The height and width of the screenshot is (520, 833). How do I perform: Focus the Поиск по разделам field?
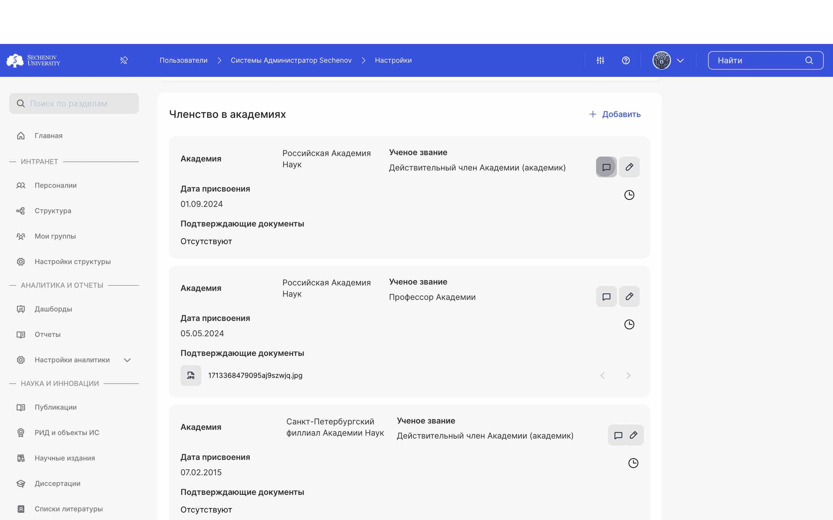coord(74,103)
